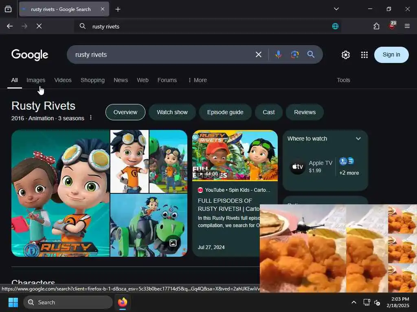Clear the Google search box text
This screenshot has height=312, width=417.
259,55
